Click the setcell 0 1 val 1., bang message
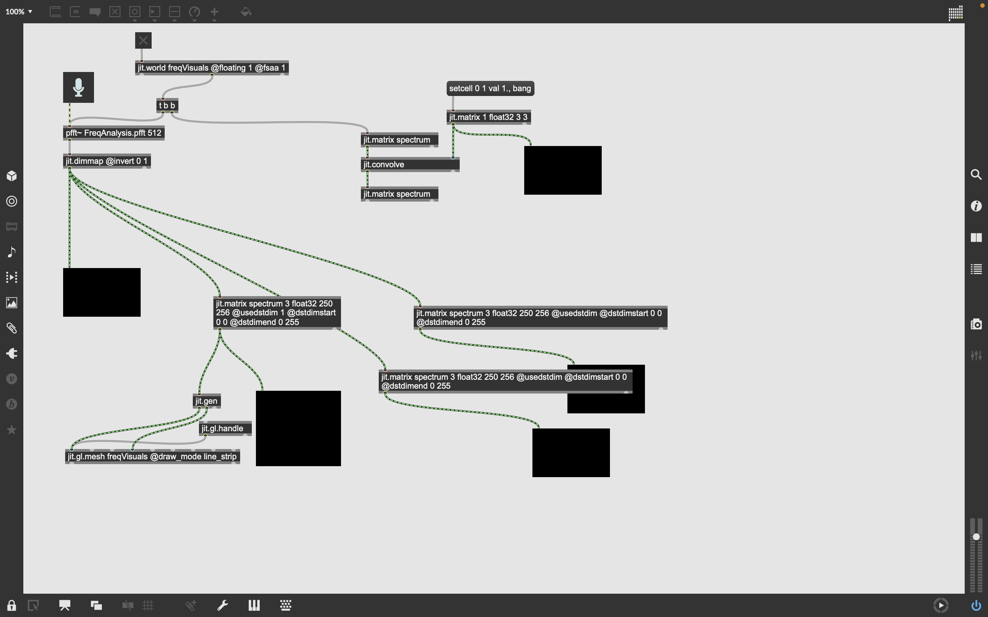The image size is (988, 617). point(490,88)
